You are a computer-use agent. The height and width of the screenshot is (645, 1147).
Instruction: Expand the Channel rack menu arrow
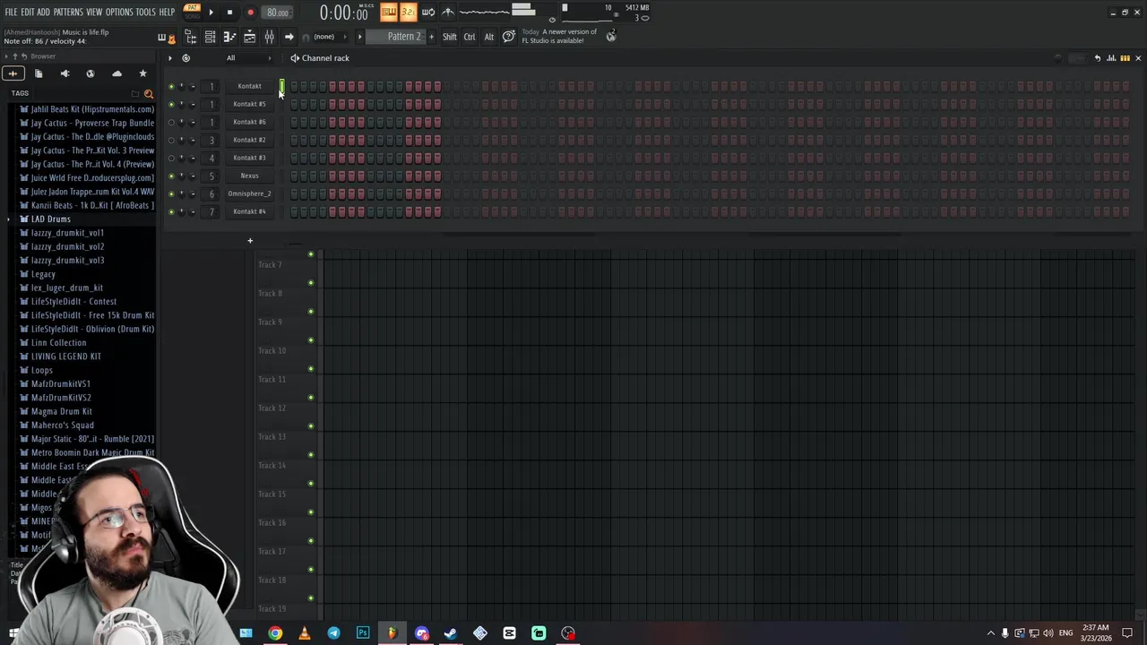pos(169,58)
